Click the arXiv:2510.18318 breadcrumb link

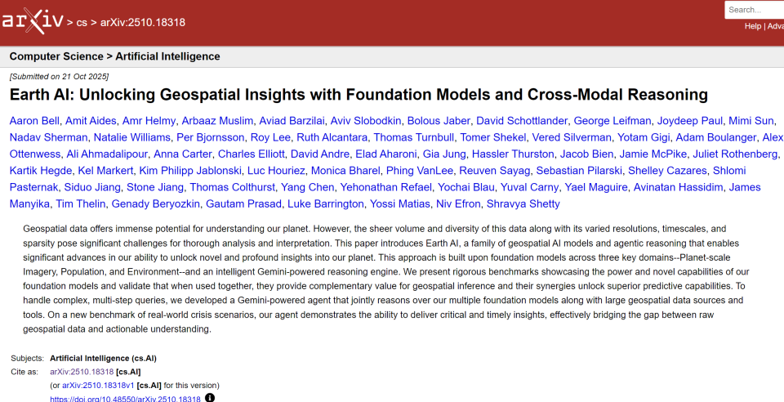tap(143, 22)
